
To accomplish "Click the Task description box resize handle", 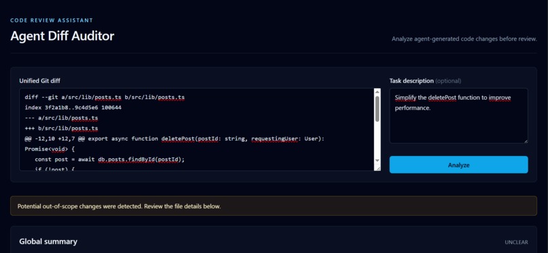I will pyautogui.click(x=526, y=141).
